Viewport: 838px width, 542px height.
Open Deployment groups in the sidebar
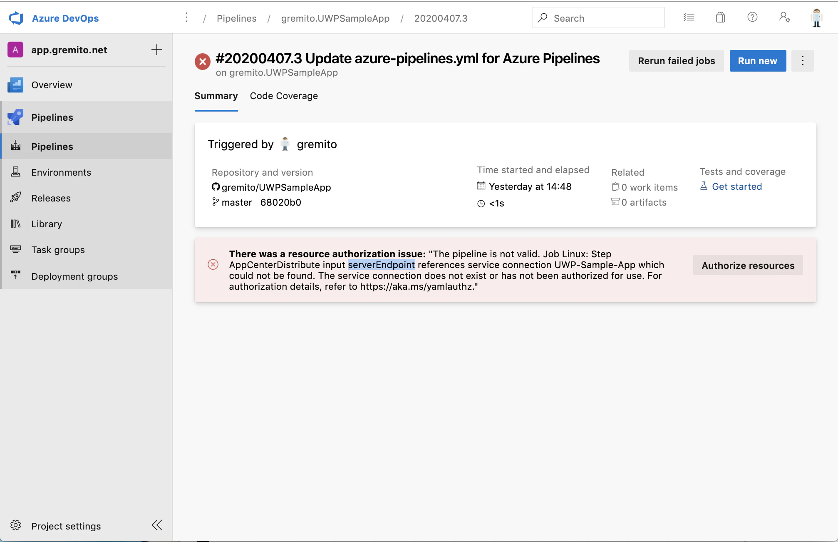pyautogui.click(x=87, y=276)
